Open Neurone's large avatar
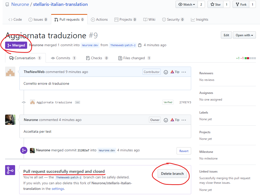The image size is (260, 196). point(10,120)
